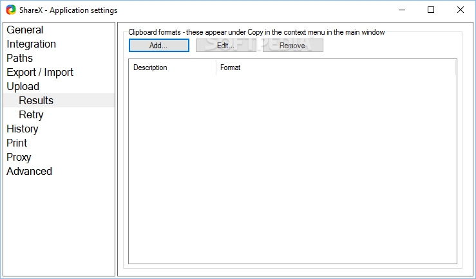This screenshot has width=476, height=279.
Task: Select Integration in the settings tree
Action: click(x=32, y=44)
